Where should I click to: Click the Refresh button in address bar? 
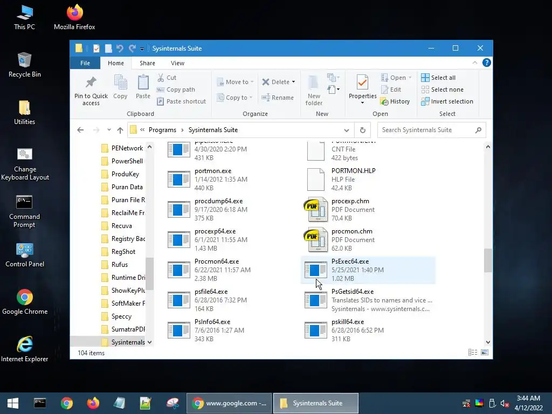363,130
